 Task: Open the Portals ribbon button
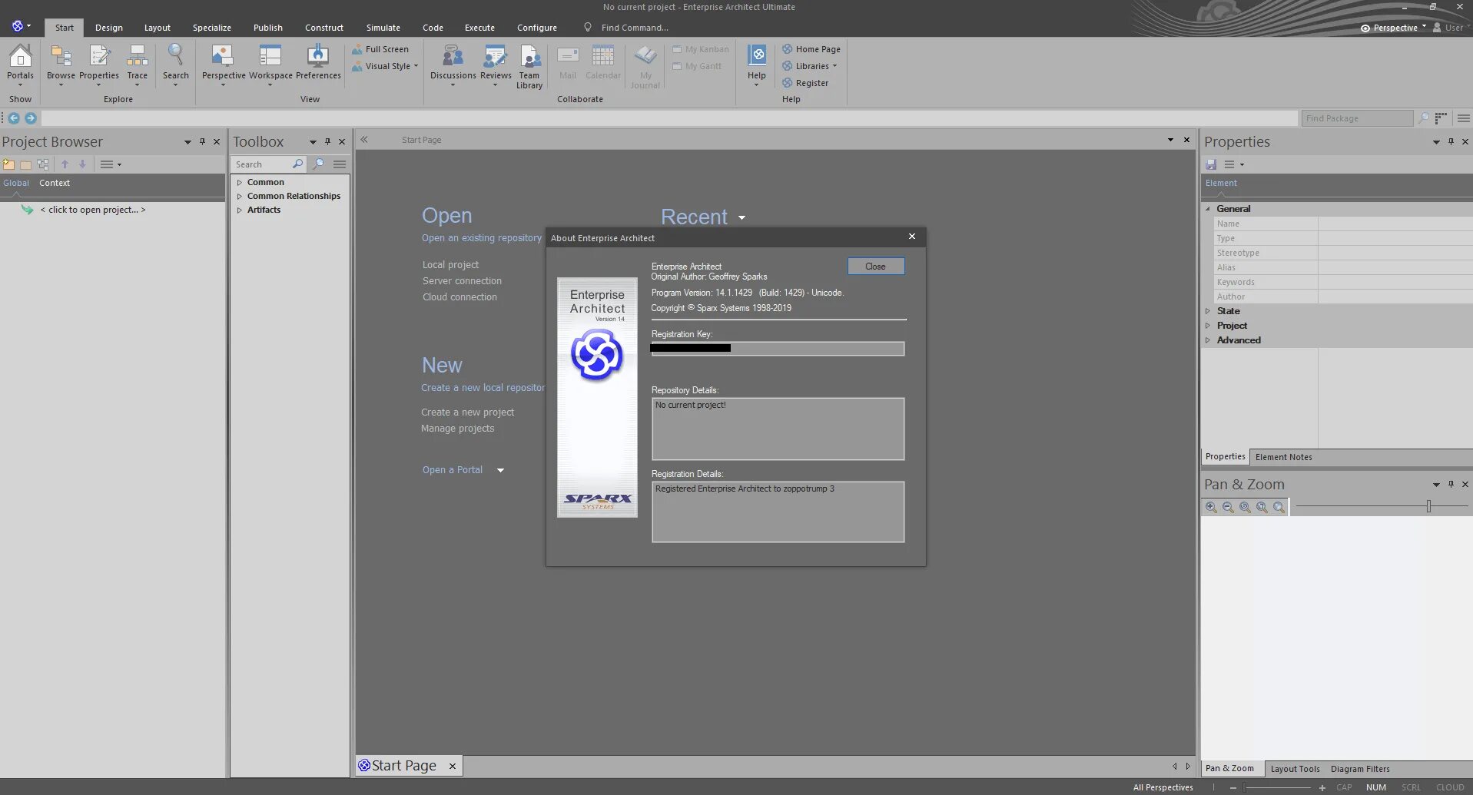point(21,63)
